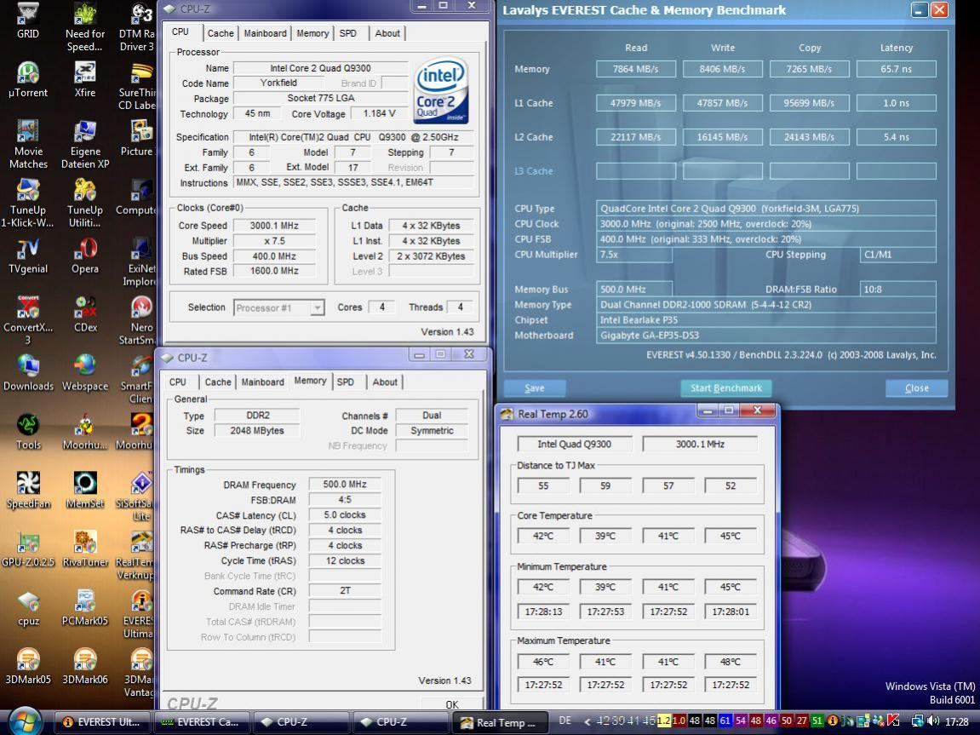Image resolution: width=980 pixels, height=735 pixels.
Task: Select SPD tab in upper CPU-Z window
Action: tap(348, 33)
